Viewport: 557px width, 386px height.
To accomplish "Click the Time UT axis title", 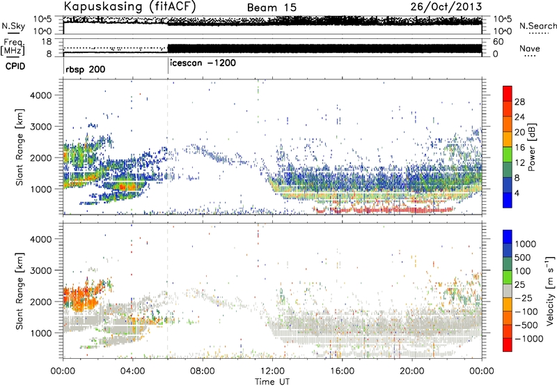I will click(x=272, y=382).
